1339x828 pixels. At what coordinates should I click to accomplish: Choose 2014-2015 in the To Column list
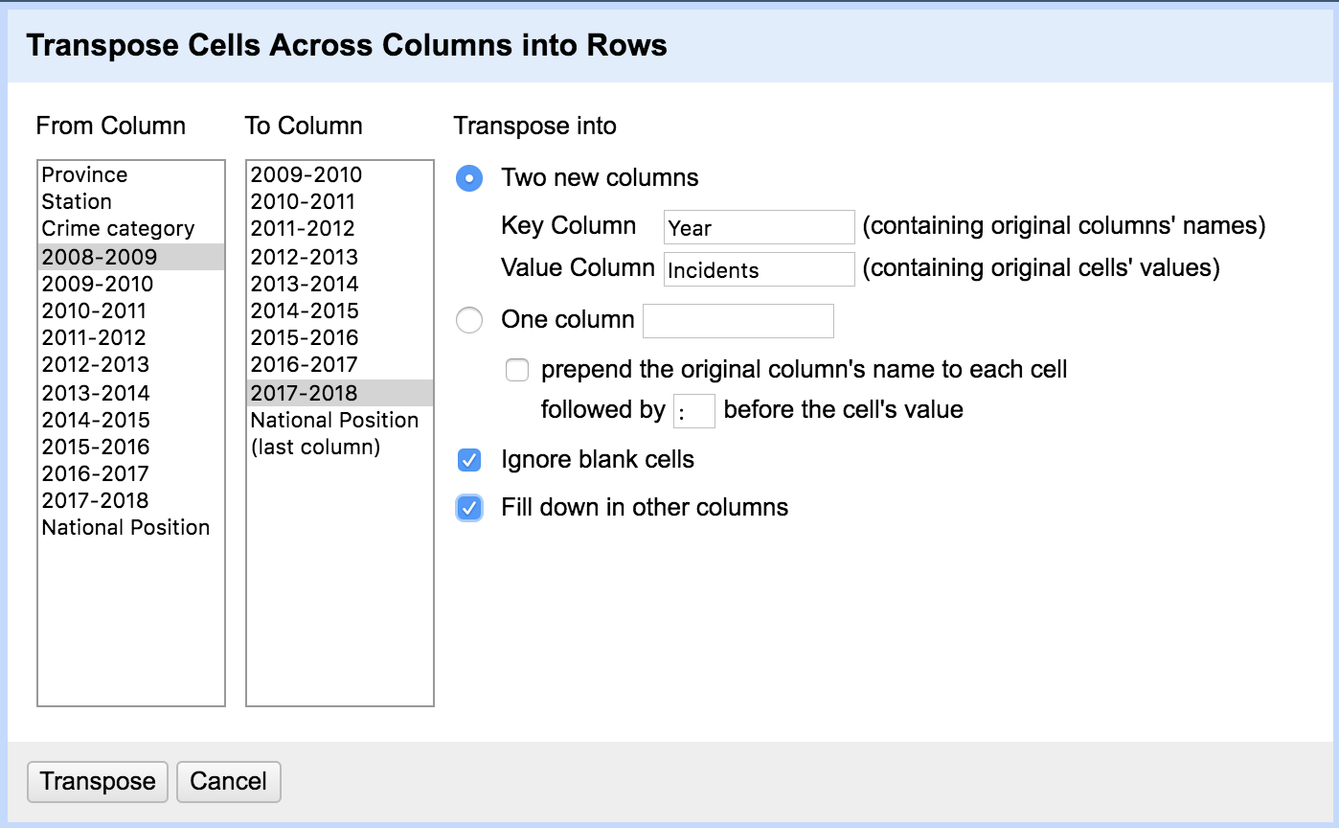click(x=340, y=310)
